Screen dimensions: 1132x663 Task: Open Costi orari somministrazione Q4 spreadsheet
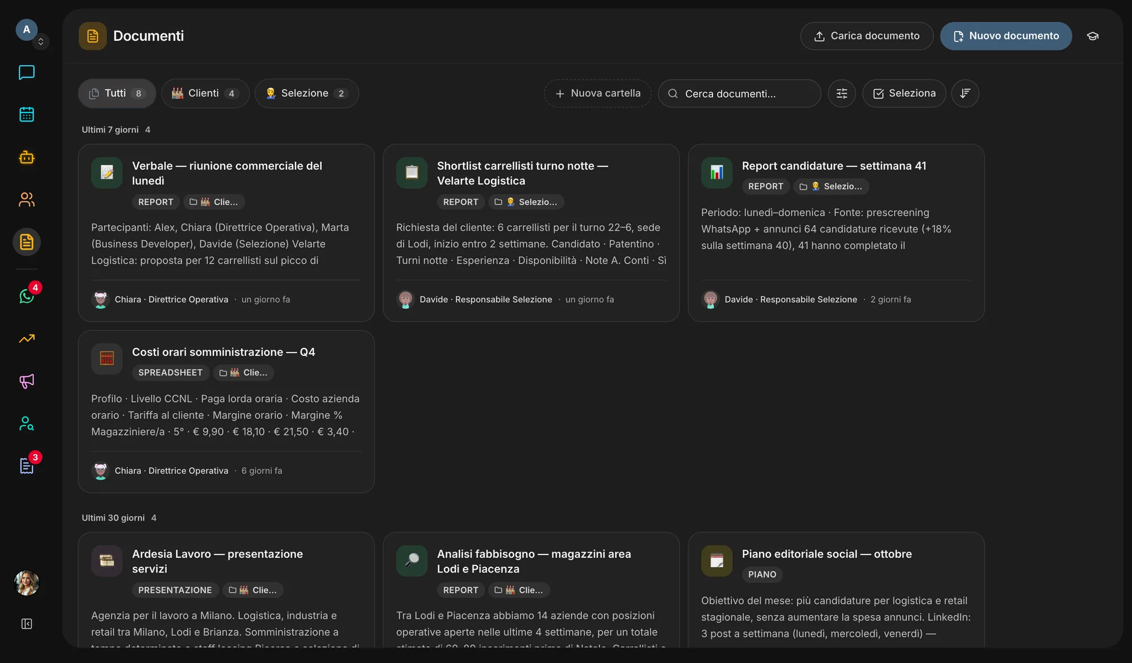tap(226, 411)
